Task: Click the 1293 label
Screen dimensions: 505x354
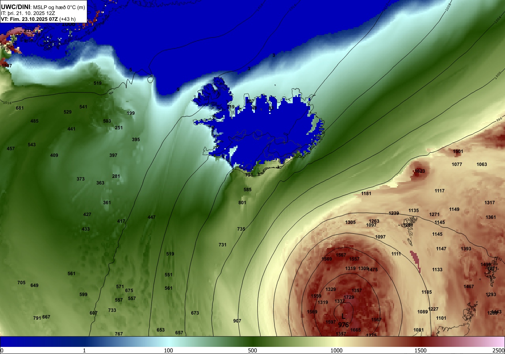Action: pos(491,294)
